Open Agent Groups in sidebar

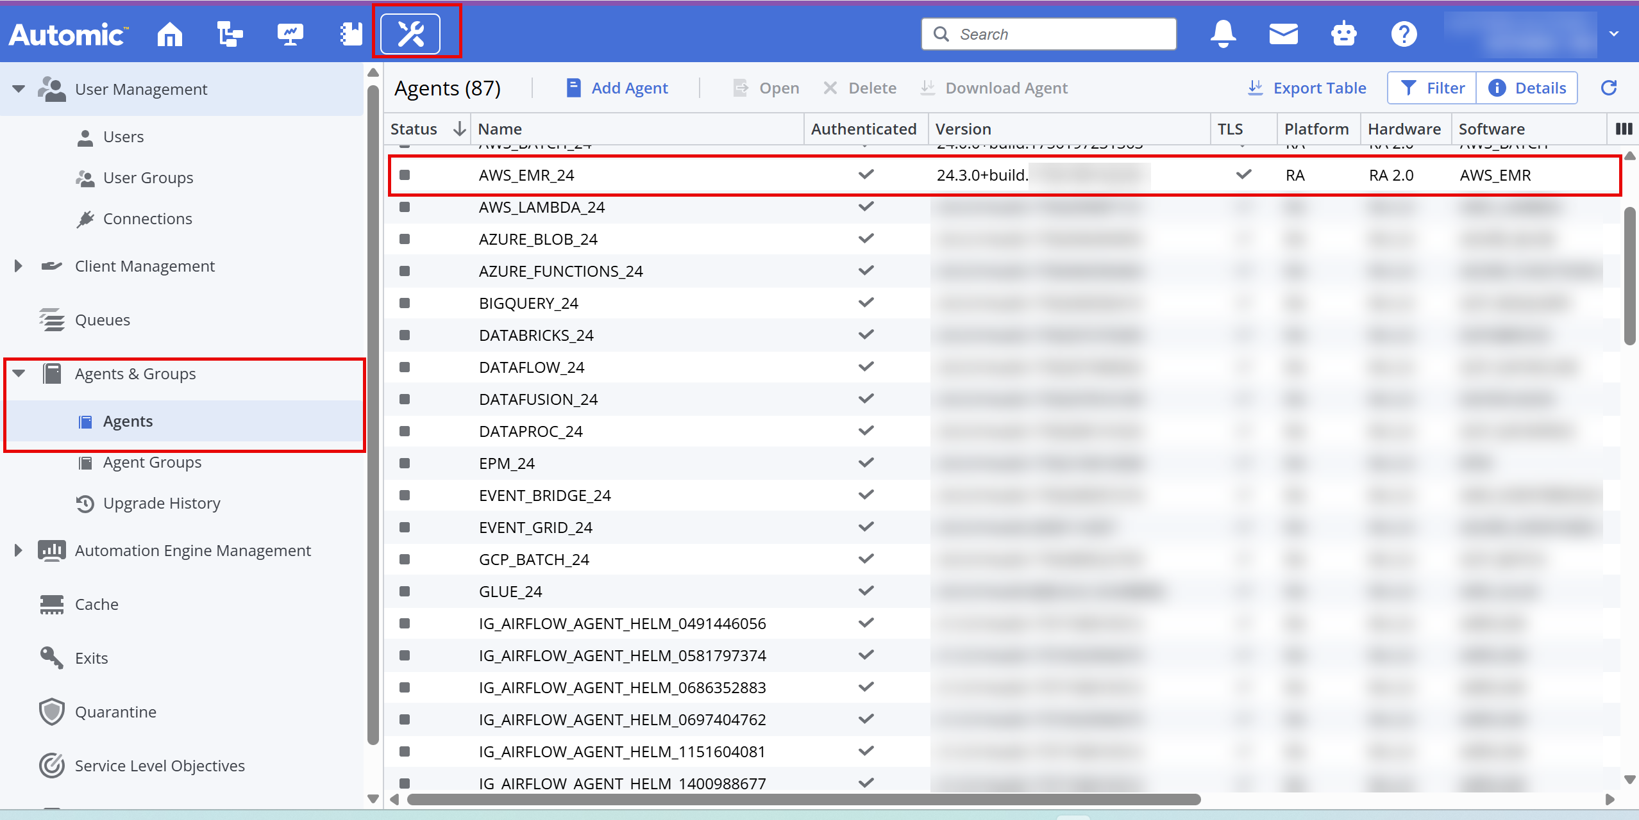(x=152, y=462)
